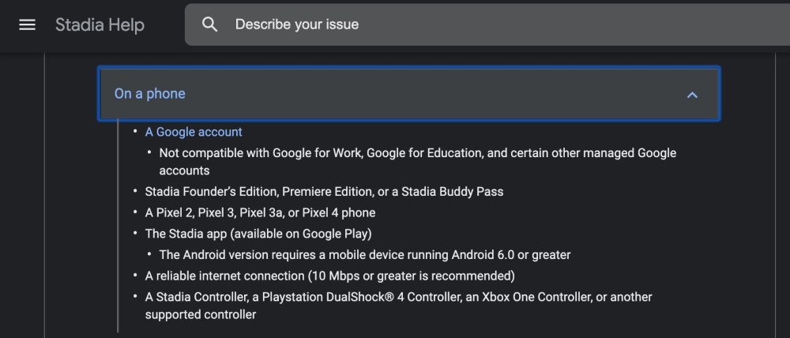Image resolution: width=790 pixels, height=338 pixels.
Task: Click the Pixel phone requirement line
Action: 260,213
